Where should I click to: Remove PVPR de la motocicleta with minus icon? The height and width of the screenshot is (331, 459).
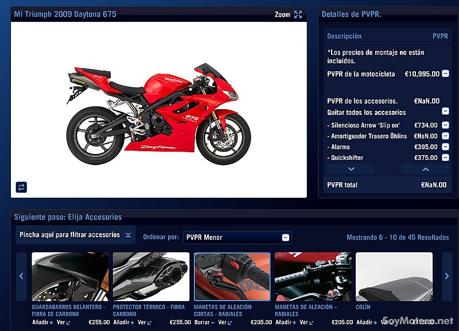coord(445,74)
